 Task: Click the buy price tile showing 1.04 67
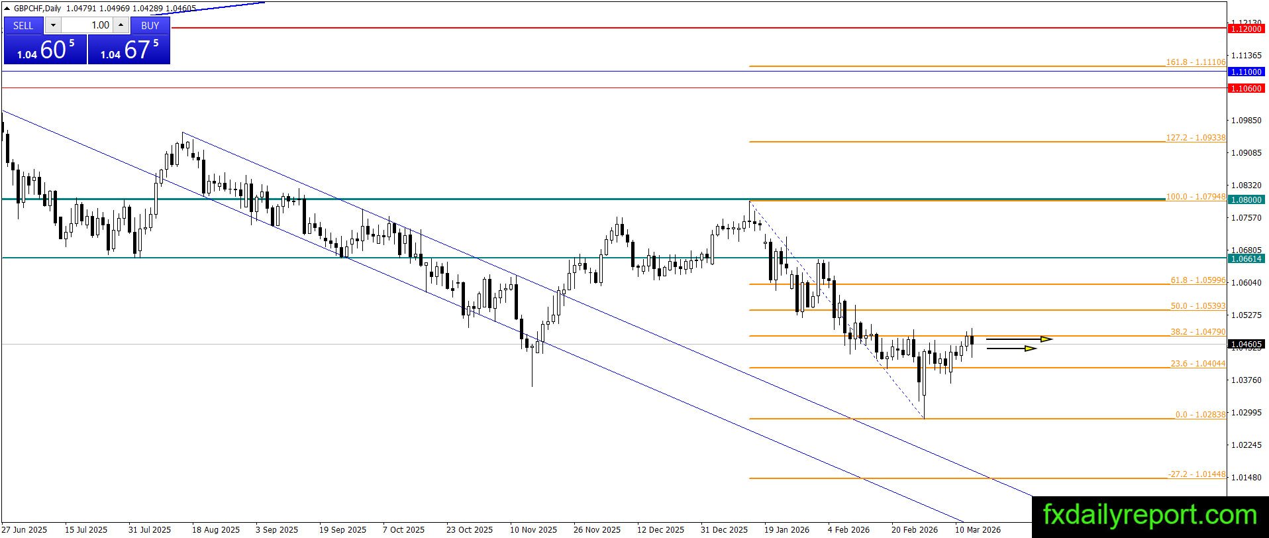click(129, 50)
